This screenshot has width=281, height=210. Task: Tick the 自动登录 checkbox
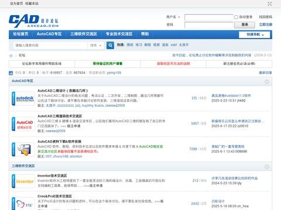click(236, 17)
